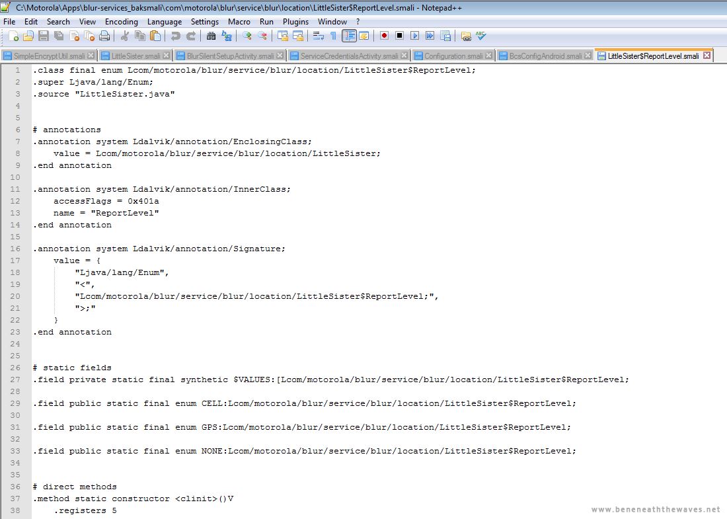Open the Window menu
Viewport: 727px width, 519px height.
[332, 22]
